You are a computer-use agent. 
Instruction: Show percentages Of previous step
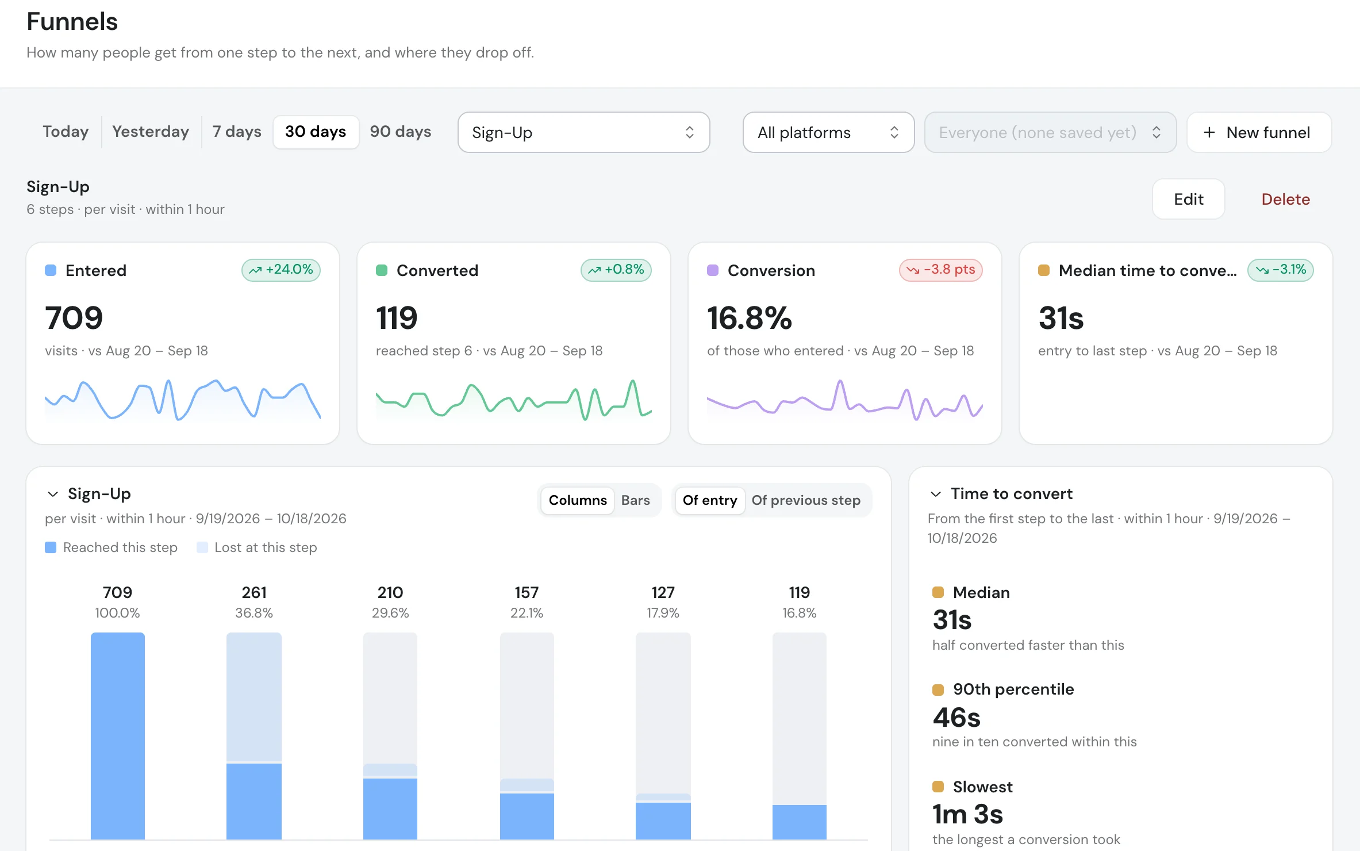(806, 500)
